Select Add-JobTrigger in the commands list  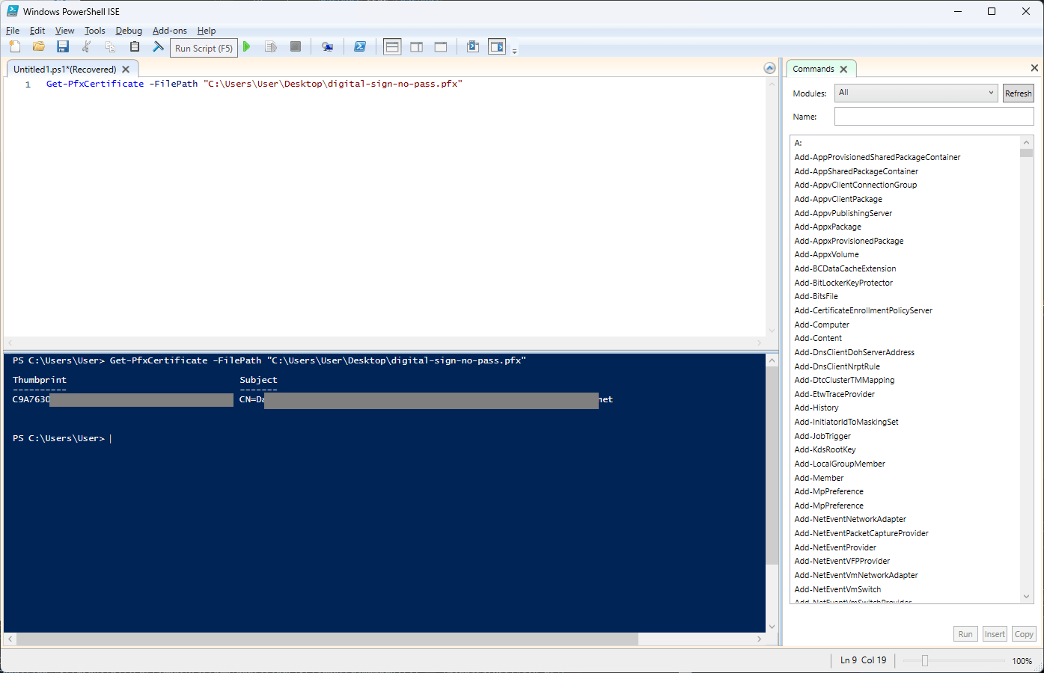coord(822,436)
